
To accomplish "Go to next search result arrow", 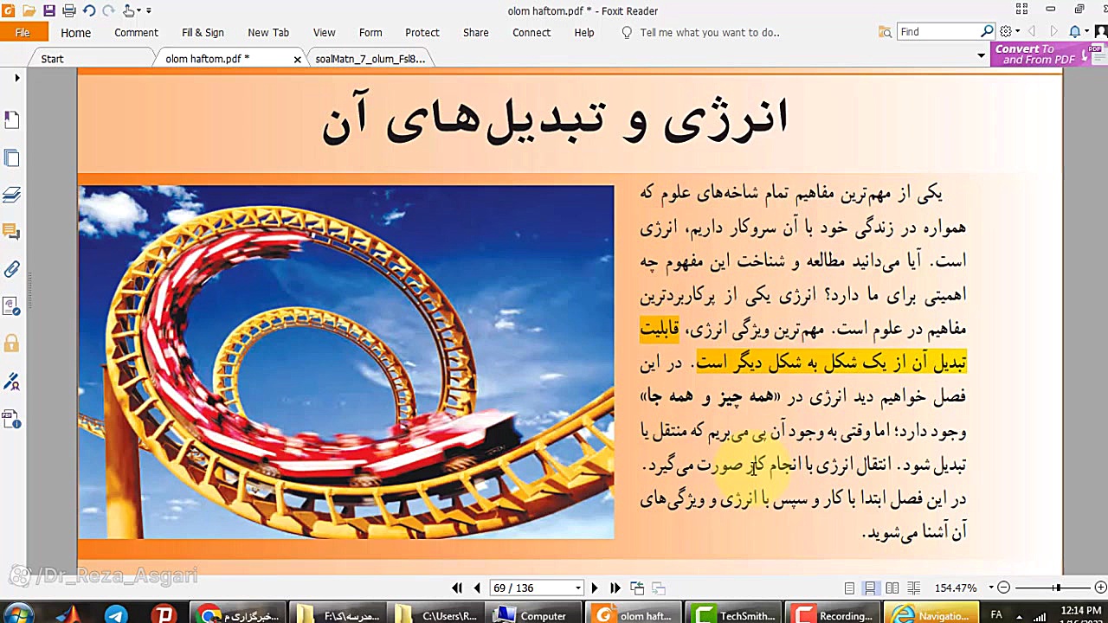I will (x=1053, y=31).
